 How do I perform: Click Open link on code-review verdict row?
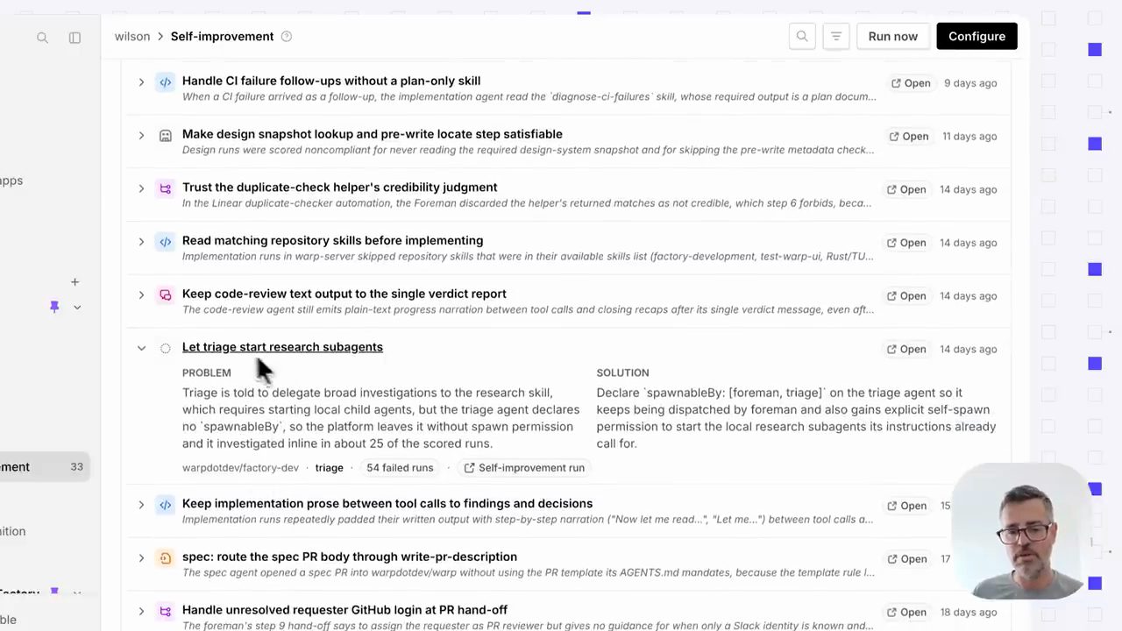pyautogui.click(x=906, y=296)
